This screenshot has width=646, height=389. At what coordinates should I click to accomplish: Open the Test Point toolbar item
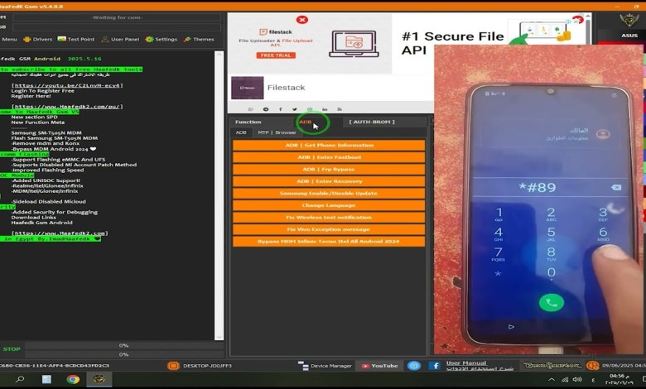click(76, 39)
